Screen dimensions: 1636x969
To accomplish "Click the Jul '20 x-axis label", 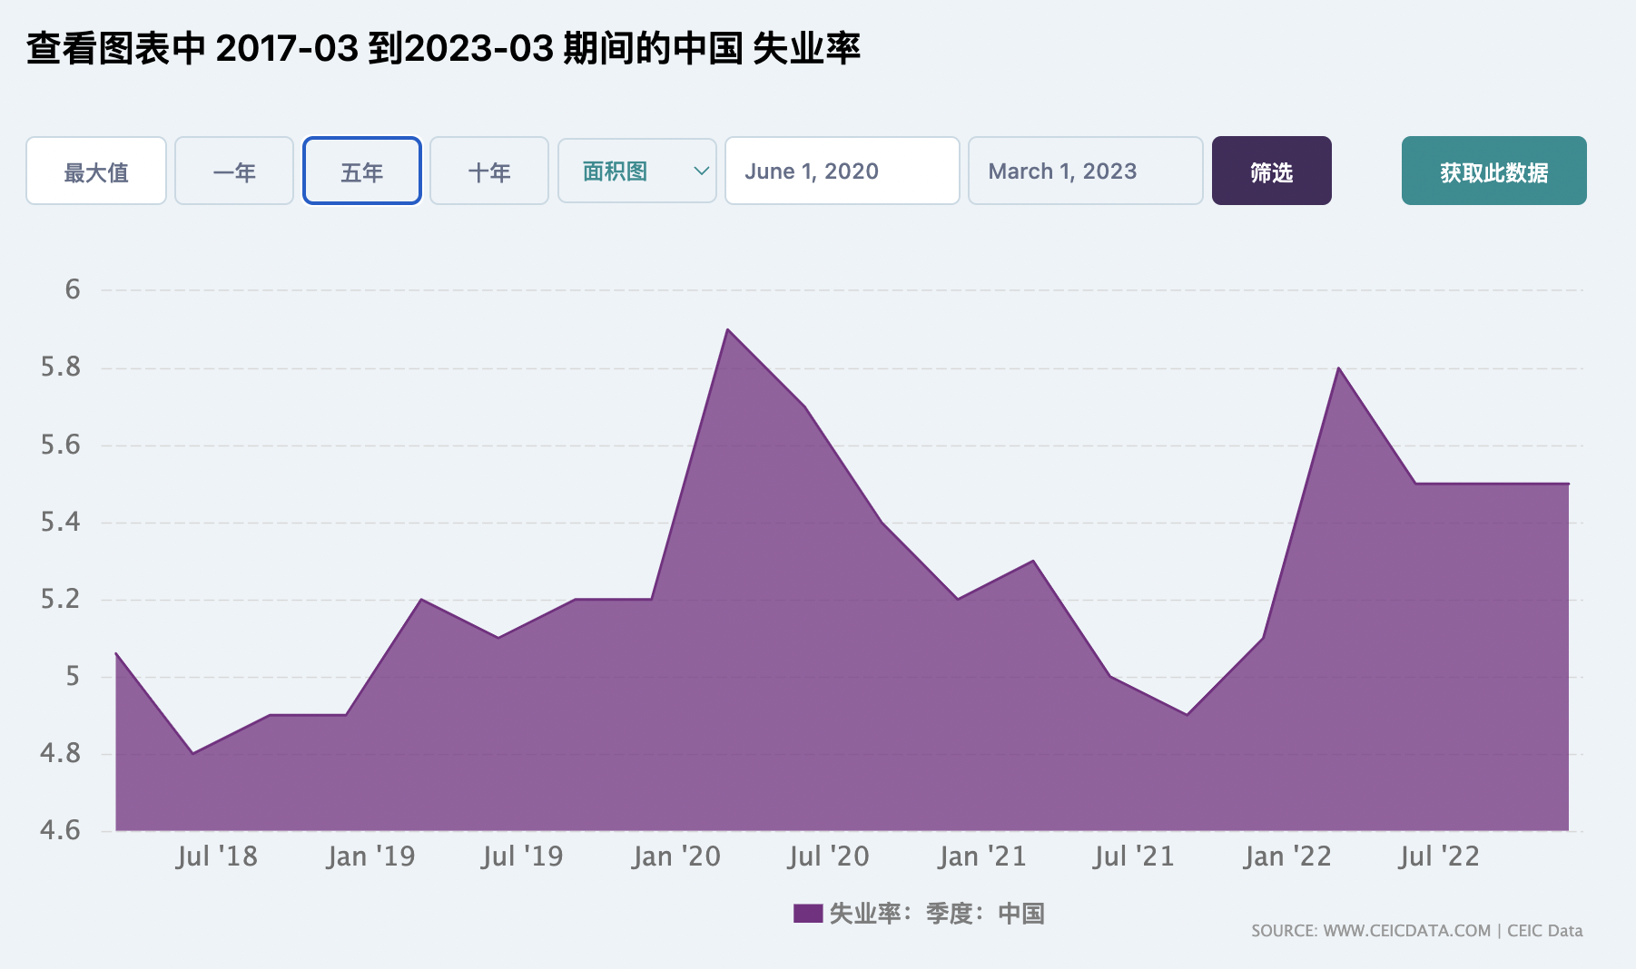I will click(828, 856).
